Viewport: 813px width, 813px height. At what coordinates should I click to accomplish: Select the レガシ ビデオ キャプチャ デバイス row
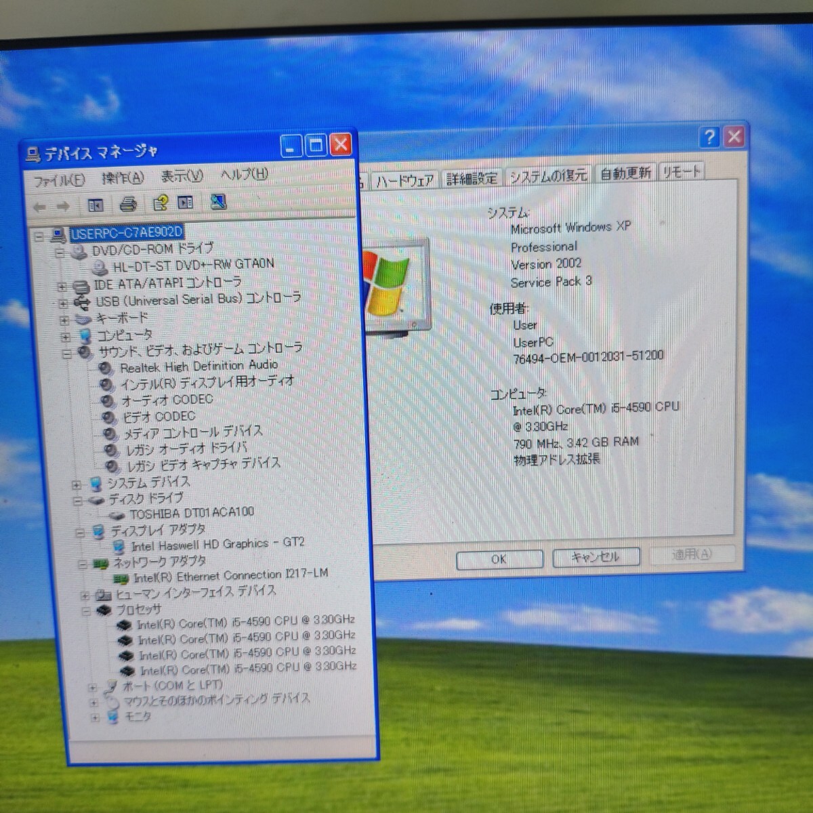tap(203, 465)
